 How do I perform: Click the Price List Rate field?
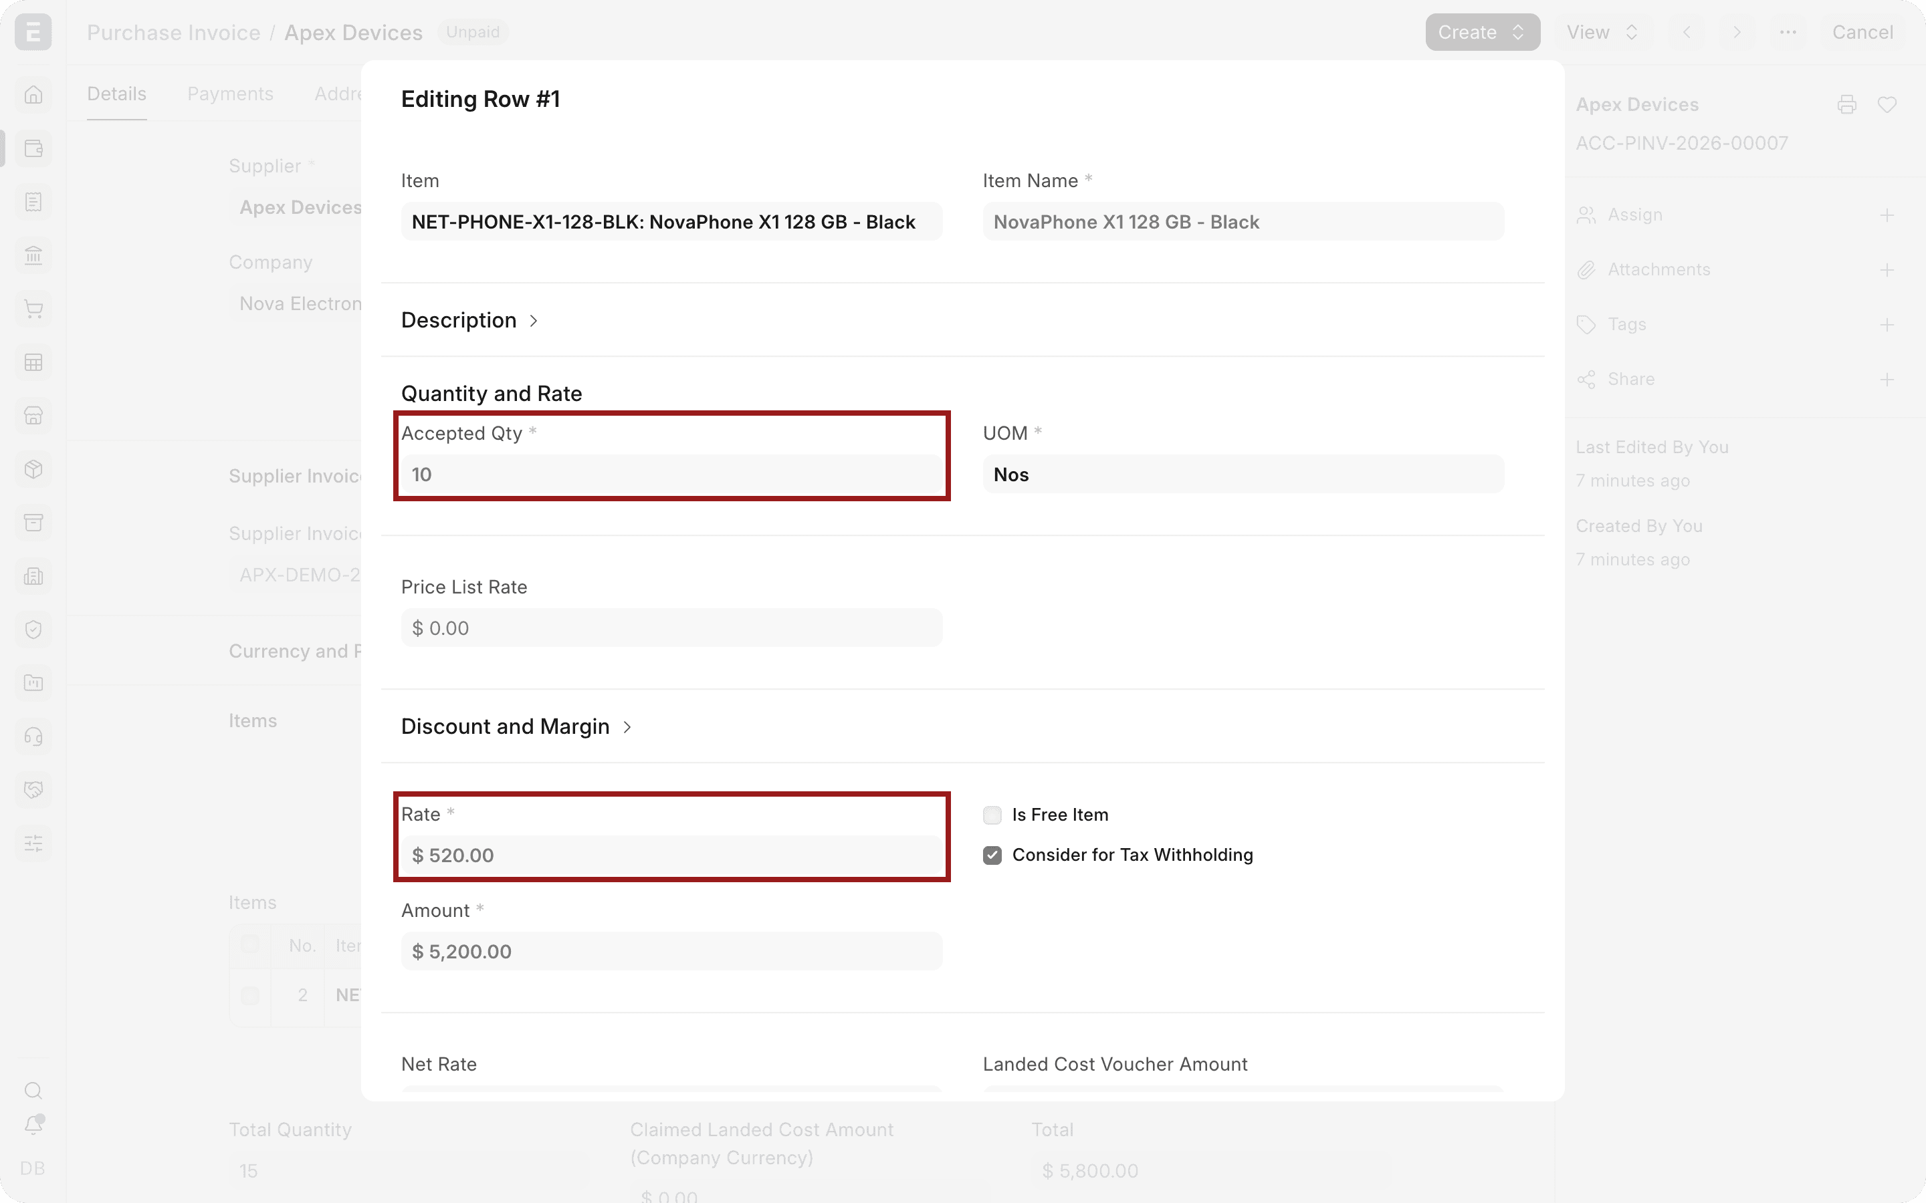click(x=671, y=628)
